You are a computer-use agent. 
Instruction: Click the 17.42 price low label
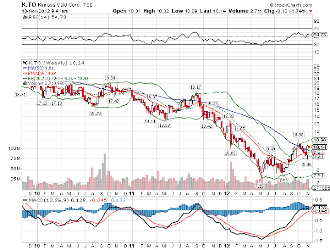(x=114, y=101)
